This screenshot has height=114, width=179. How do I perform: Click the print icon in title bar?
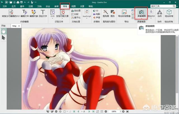21,2
